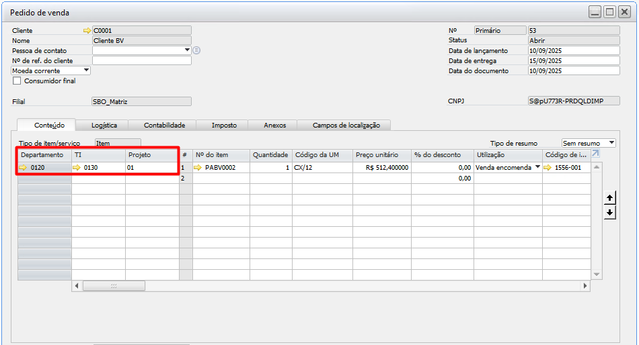Click the Nº de ref. do cliente field
This screenshot has height=345, width=639.
point(141,60)
